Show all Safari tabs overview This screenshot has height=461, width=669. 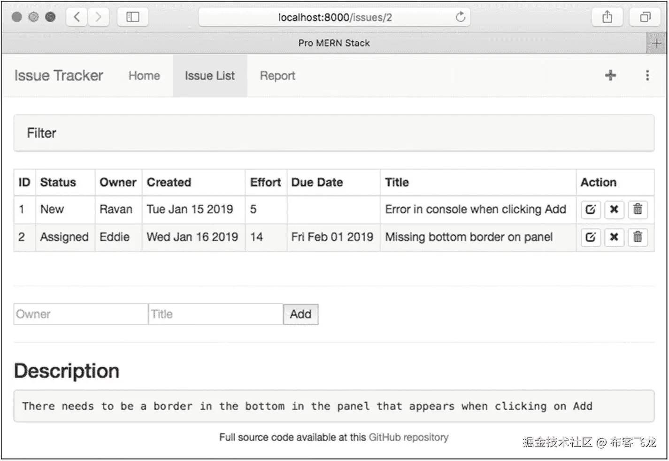tap(646, 17)
